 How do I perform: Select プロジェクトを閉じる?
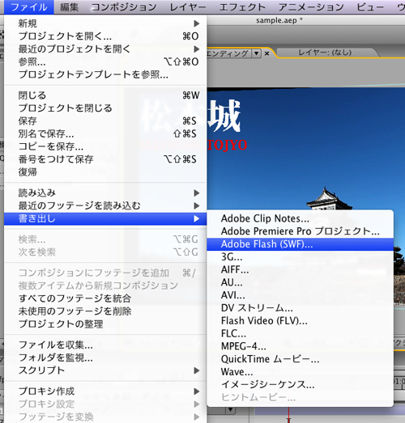pos(105,108)
